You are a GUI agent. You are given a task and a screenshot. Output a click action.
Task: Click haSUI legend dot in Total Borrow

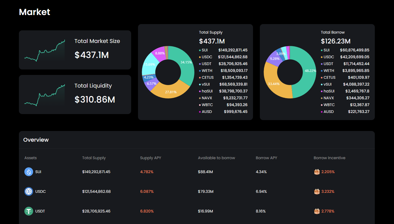tap(322, 91)
